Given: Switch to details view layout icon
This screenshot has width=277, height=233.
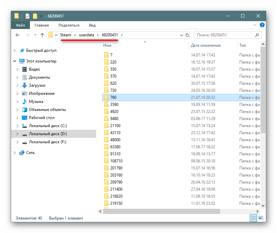Looking at the screenshot, I should pyautogui.click(x=254, y=218).
